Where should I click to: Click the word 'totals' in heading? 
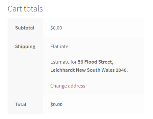[33, 9]
